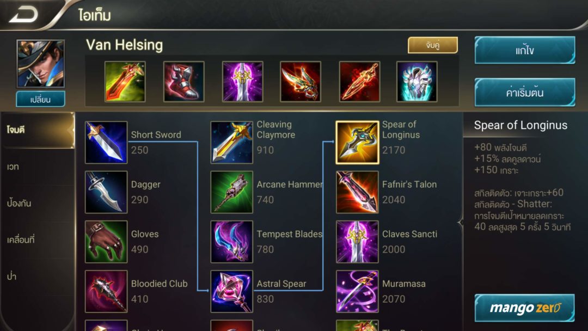Click the ค่าเริ่มต้น default button
Image resolution: width=588 pixels, height=331 pixels.
tap(525, 92)
